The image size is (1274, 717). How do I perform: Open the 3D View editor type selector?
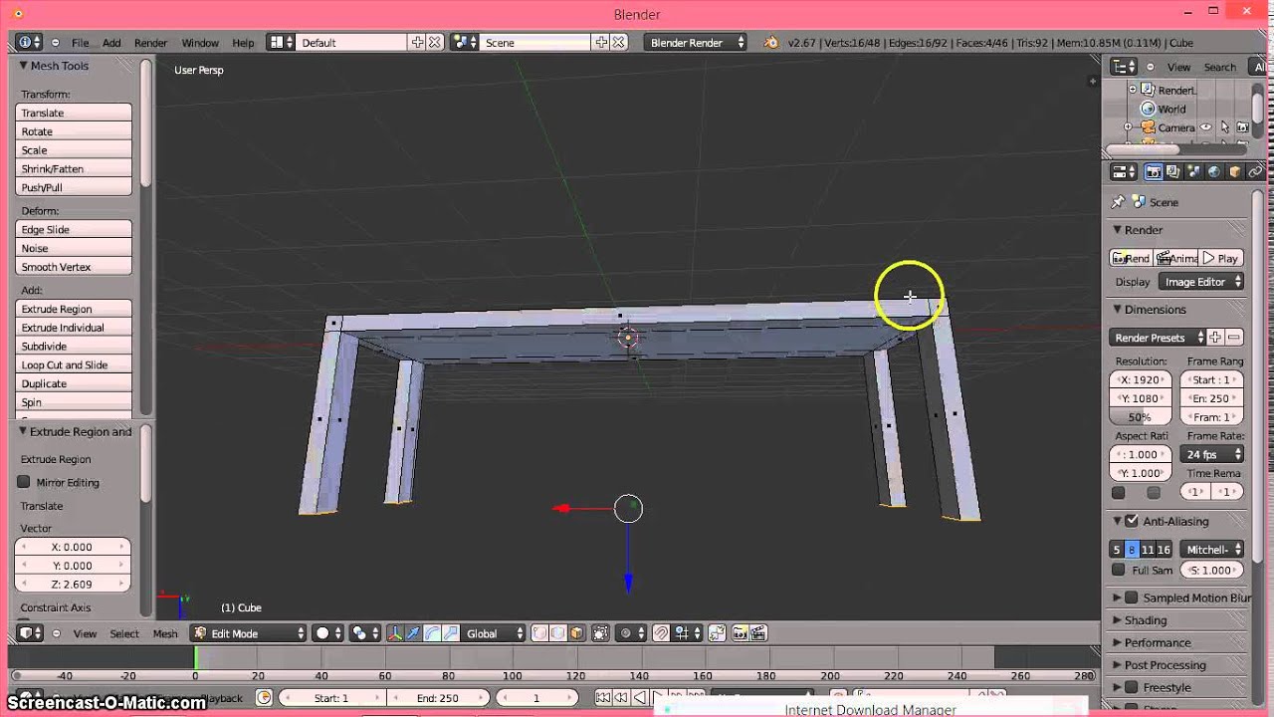[30, 633]
